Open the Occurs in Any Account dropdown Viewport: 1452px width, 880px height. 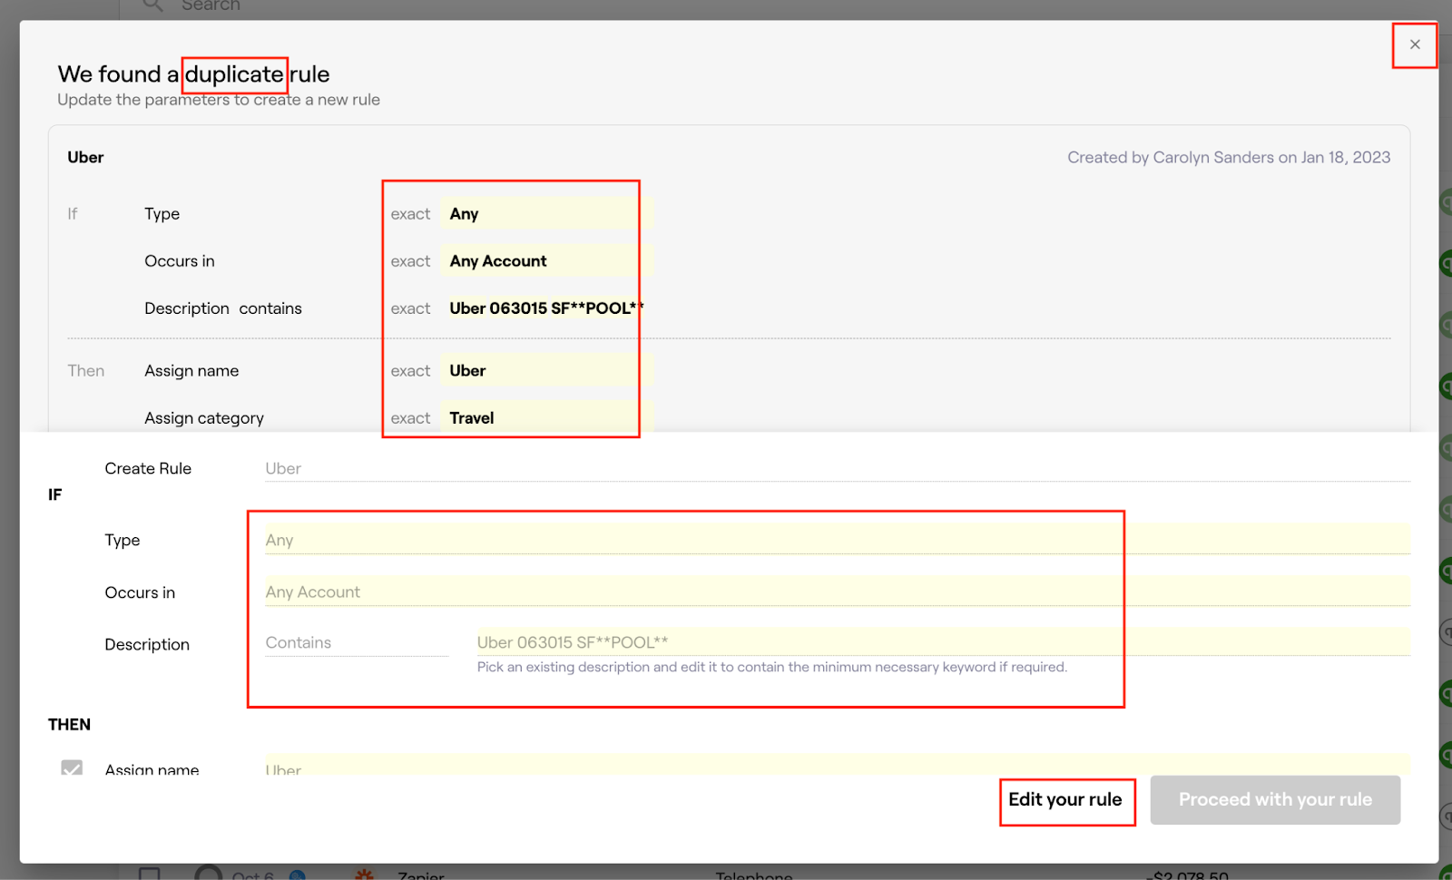point(837,592)
